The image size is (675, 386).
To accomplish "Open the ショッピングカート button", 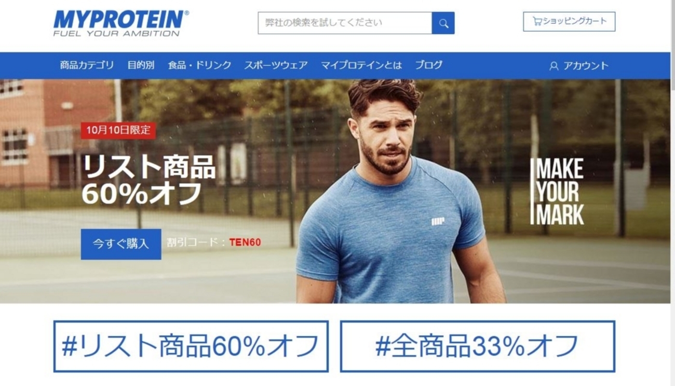I will [569, 22].
